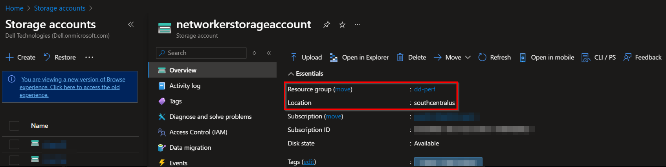Screen dimensions: 666x167
Task: Mark networkerstorageaccount as a favorite with the star
Action: 342,25
